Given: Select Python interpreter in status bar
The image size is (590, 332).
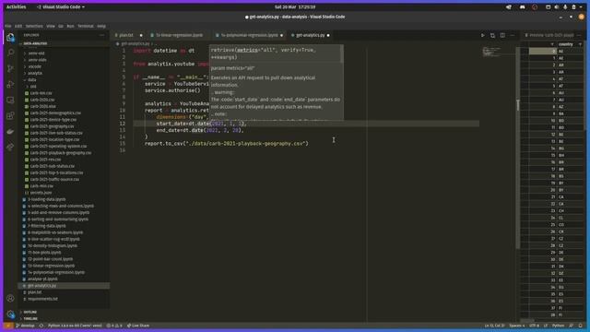Looking at the screenshot, I should (75, 326).
